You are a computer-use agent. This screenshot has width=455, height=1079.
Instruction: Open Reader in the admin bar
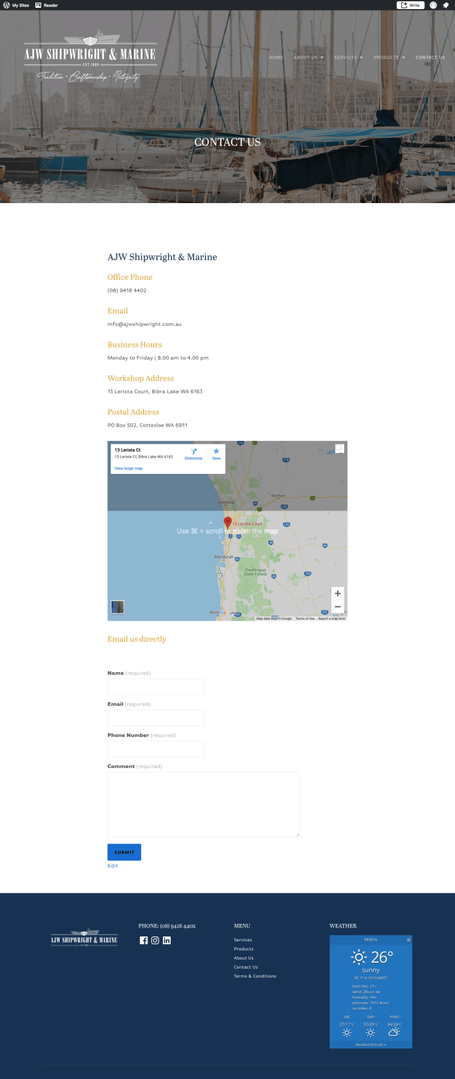click(x=47, y=5)
